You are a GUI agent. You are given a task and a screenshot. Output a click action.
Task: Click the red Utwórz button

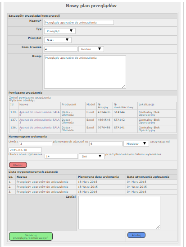pos(18,165)
